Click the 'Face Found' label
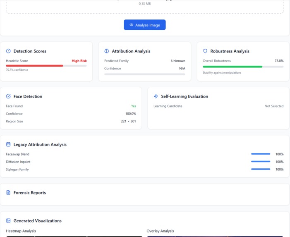The height and width of the screenshot is (237, 290). pos(14,106)
